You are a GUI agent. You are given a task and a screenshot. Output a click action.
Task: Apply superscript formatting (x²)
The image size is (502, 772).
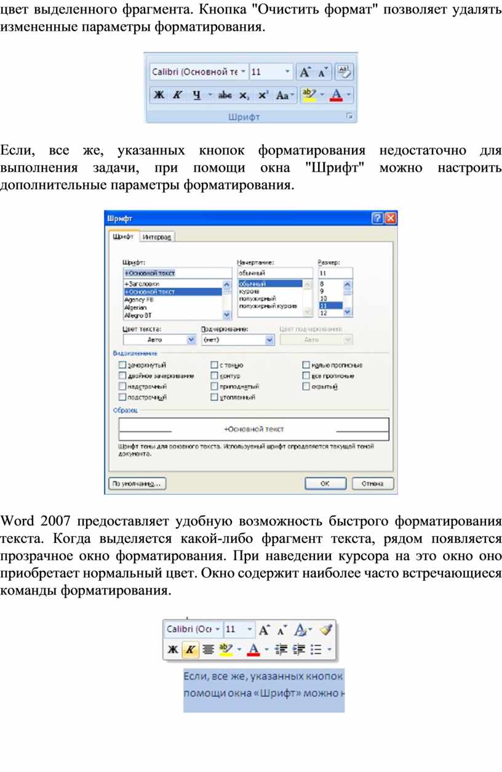point(263,95)
